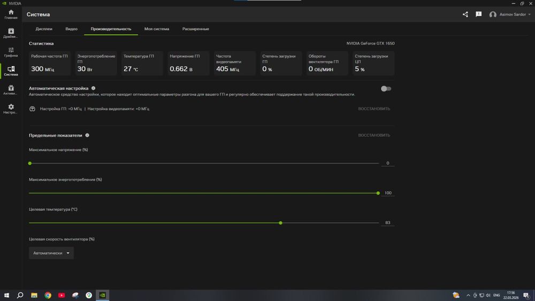This screenshot has height=301, width=535.
Task: Expand the Автоматически fan speed dropdown
Action: pyautogui.click(x=51, y=253)
